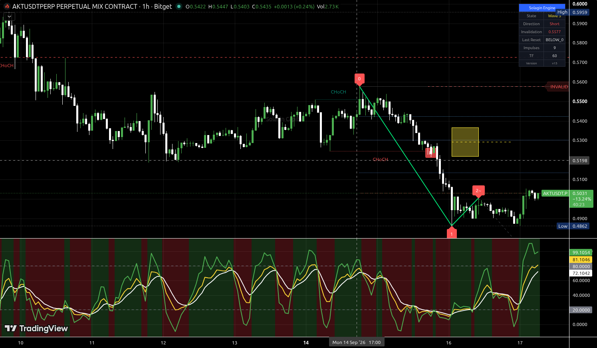
Task: Click the green CHoCH label
Action: pos(338,92)
